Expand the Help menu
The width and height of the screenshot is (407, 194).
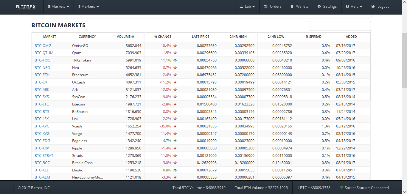click(354, 7)
